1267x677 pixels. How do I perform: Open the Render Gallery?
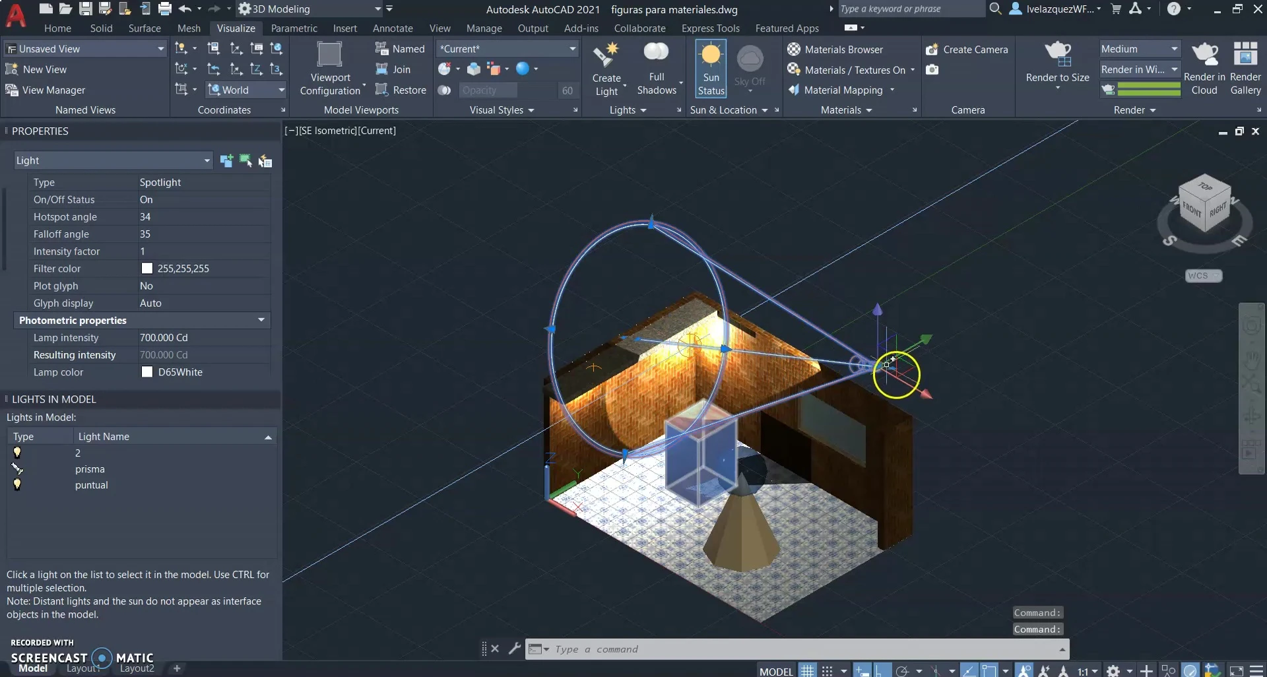tap(1245, 69)
